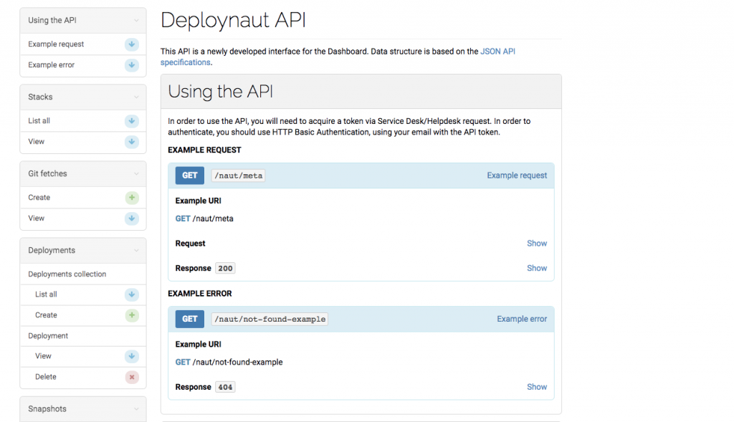The height and width of the screenshot is (422, 734).
Task: Open the JSON API specifications link
Action: pyautogui.click(x=497, y=52)
